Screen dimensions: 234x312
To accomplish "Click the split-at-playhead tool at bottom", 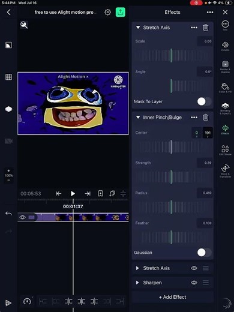I will pyautogui.click(x=81, y=301).
